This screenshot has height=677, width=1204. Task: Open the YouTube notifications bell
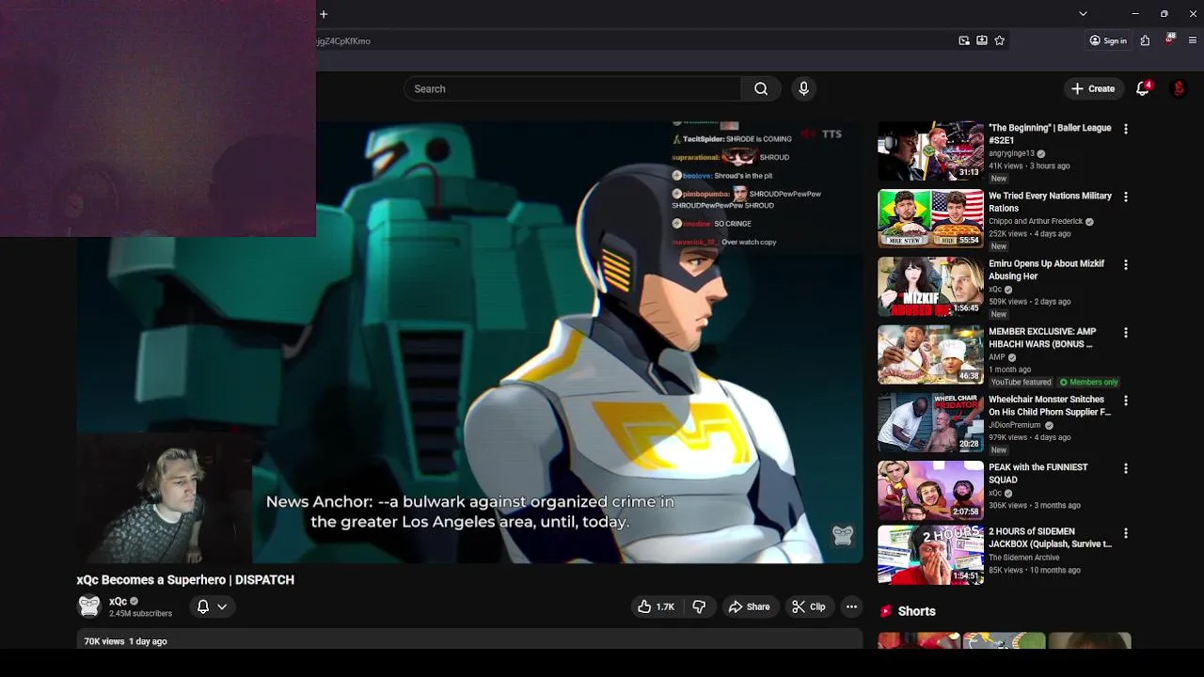[1143, 88]
